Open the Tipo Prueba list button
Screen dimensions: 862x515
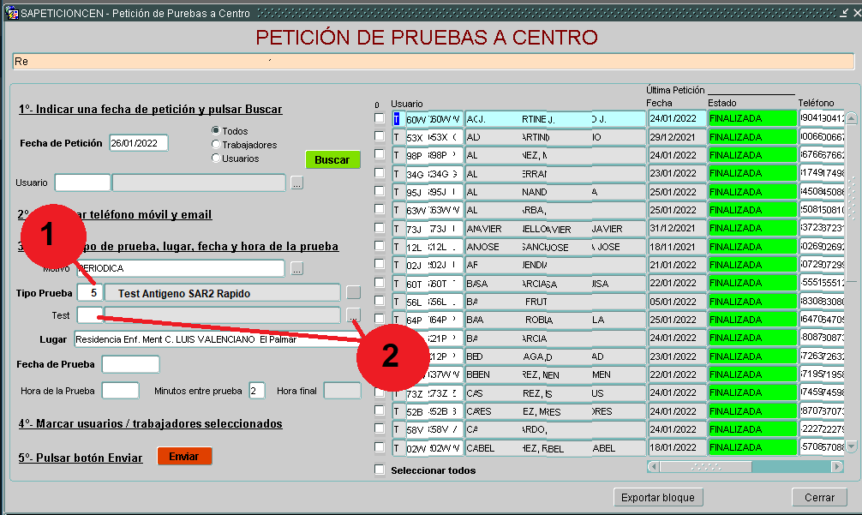(353, 293)
